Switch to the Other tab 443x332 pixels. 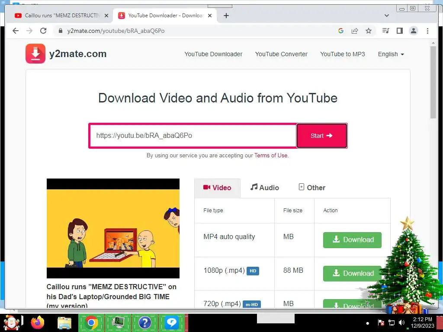pyautogui.click(x=312, y=188)
